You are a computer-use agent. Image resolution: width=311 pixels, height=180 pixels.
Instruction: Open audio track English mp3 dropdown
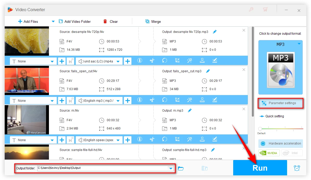tap(99, 101)
